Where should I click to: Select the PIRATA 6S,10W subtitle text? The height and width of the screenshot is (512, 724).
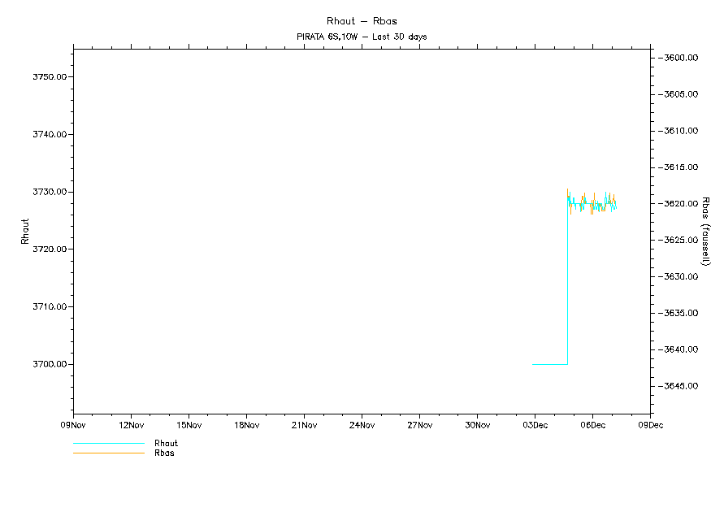coord(362,37)
